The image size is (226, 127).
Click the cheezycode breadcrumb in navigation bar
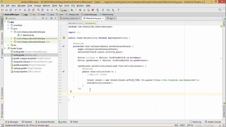pyautogui.click(x=72, y=14)
